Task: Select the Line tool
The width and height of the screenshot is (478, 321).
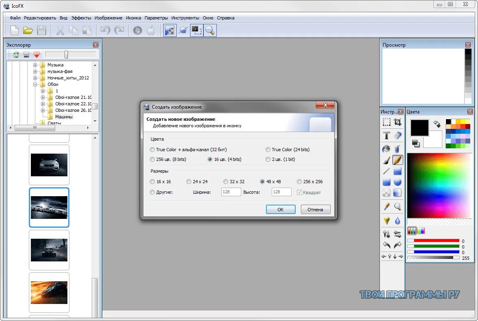Action: pos(387,171)
